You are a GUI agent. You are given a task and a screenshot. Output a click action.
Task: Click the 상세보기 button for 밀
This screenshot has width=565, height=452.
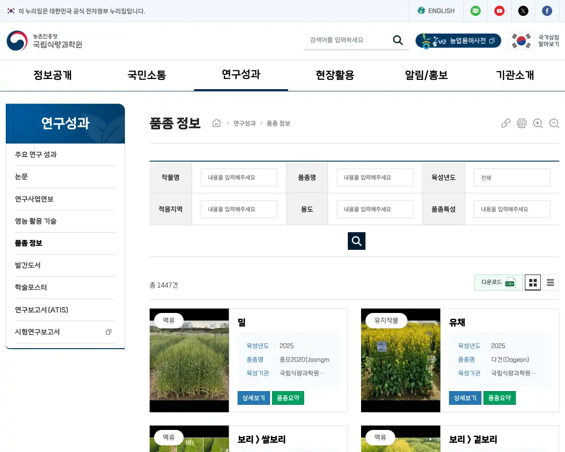[x=253, y=398]
